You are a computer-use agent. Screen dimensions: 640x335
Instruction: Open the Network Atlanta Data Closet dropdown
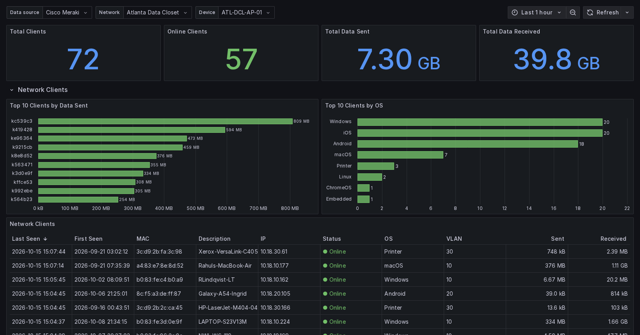[157, 12]
